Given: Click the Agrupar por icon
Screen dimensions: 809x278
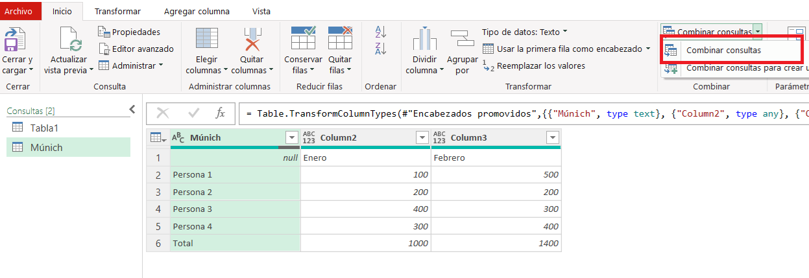Looking at the screenshot, I should tap(462, 40).
